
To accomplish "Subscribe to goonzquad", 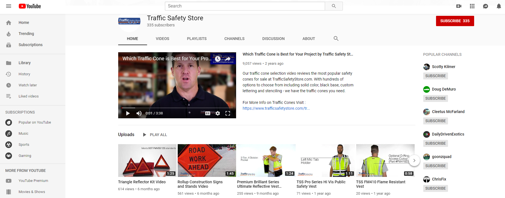I will point(435,166).
